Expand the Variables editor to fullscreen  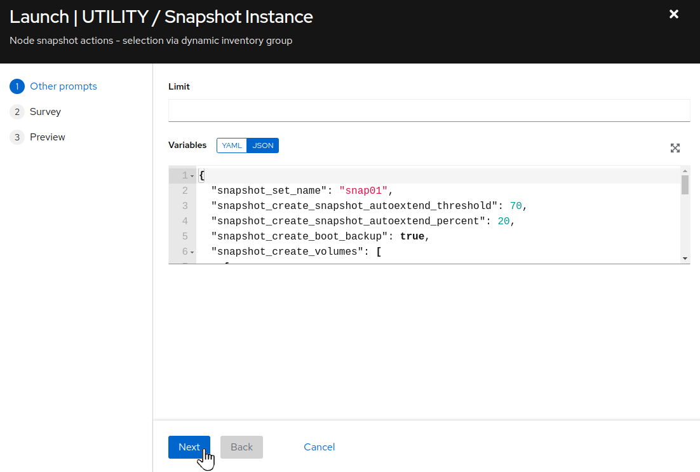[x=675, y=148]
